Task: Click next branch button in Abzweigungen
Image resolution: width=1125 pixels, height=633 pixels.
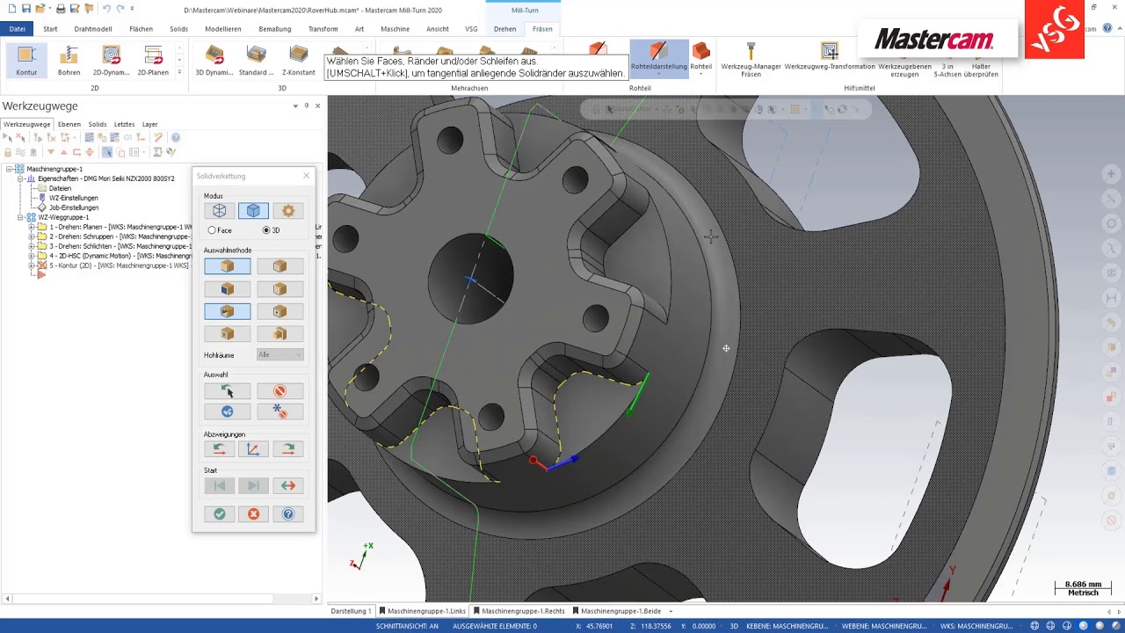Action: coord(288,449)
